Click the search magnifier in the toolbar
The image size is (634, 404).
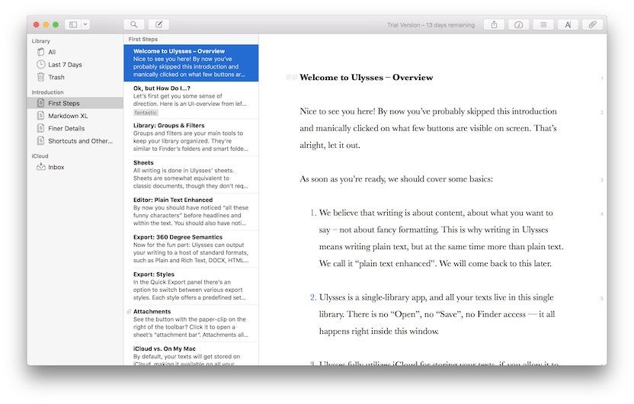[x=134, y=24]
